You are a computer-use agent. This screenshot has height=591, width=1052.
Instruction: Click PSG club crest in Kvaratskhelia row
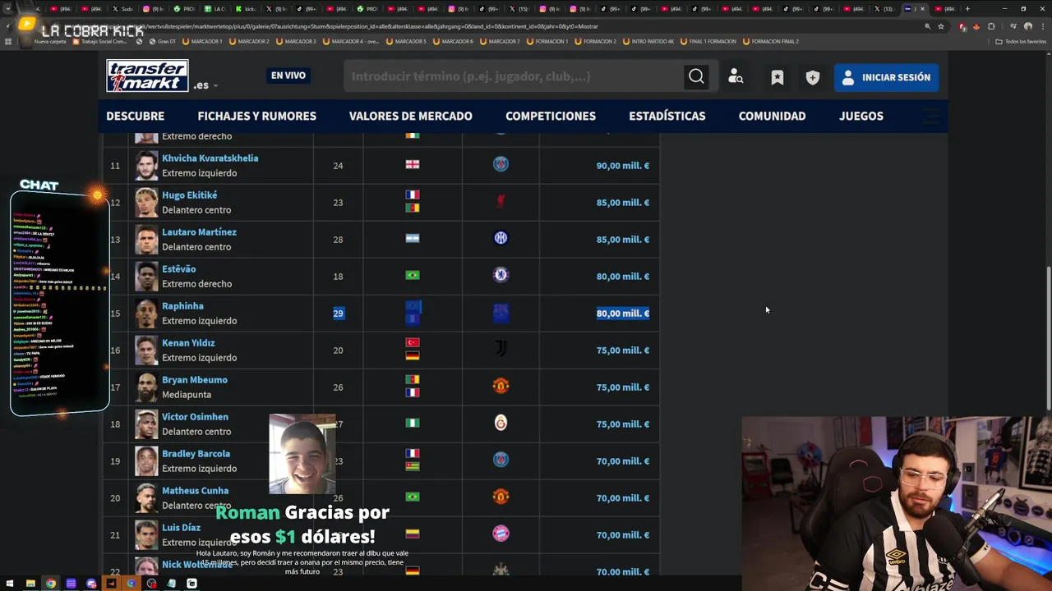501,164
